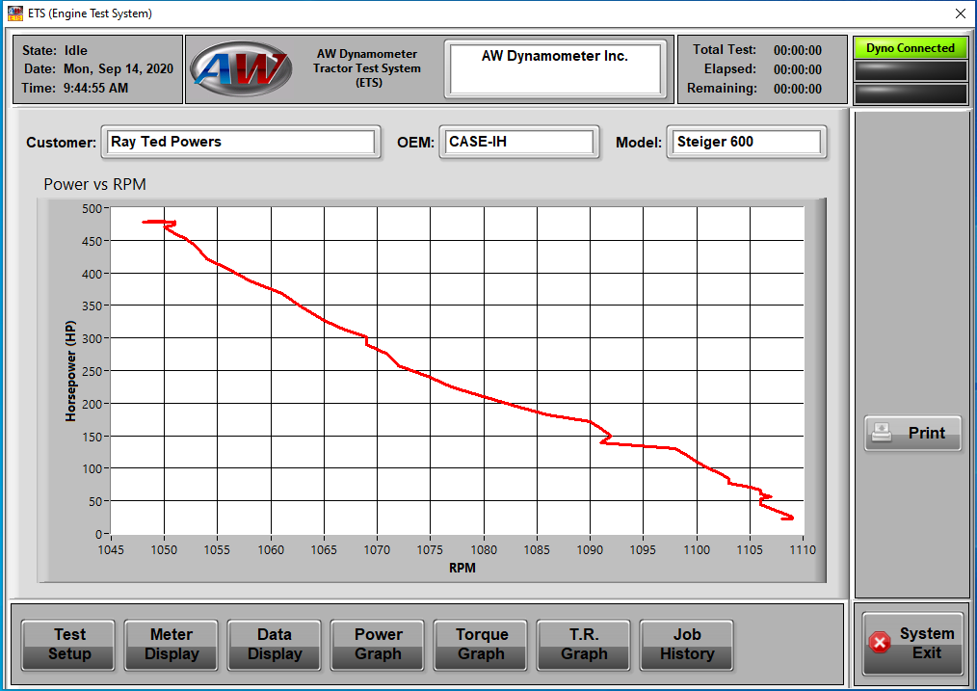
Task: Click the AW Dynamometer Inc. company box
Action: coord(554,68)
